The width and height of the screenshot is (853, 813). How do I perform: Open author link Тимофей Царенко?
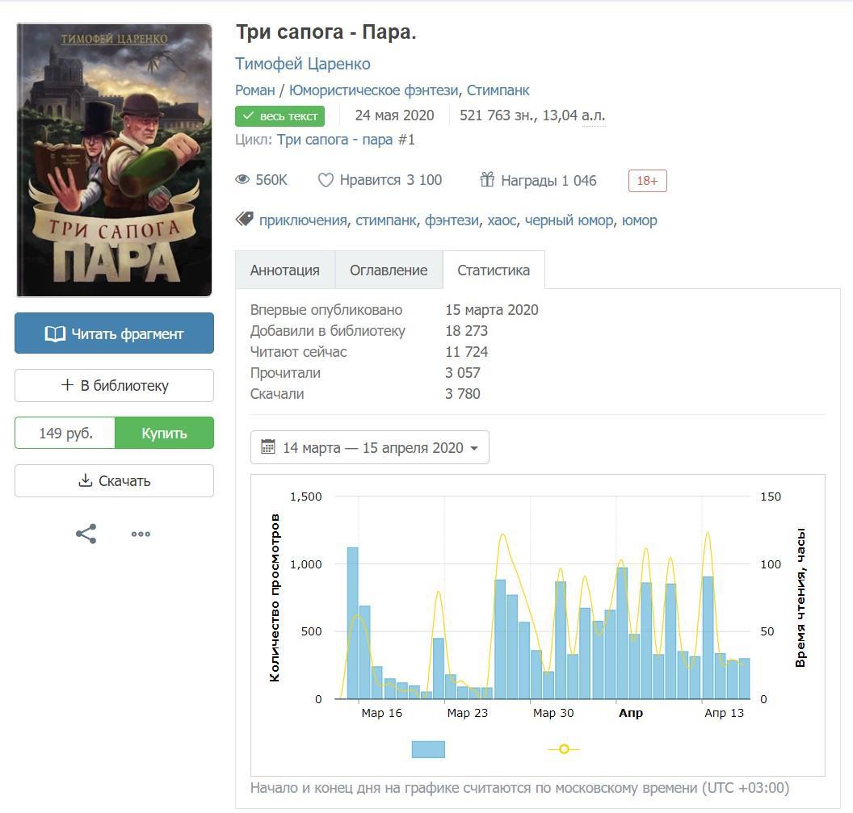[302, 64]
